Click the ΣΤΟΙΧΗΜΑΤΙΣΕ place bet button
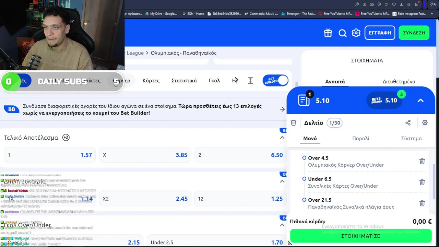439x247 pixels. click(x=361, y=236)
